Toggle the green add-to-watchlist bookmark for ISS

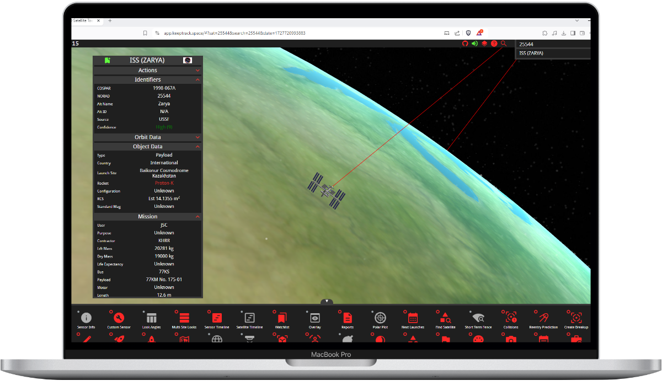pos(107,61)
